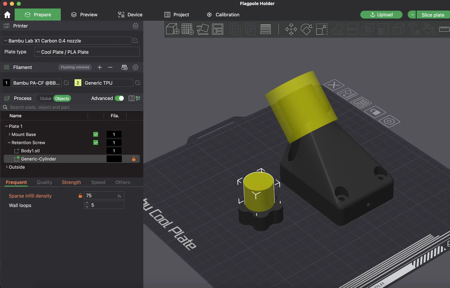
Task: Toggle the Advanced mode switch
Action: [120, 98]
